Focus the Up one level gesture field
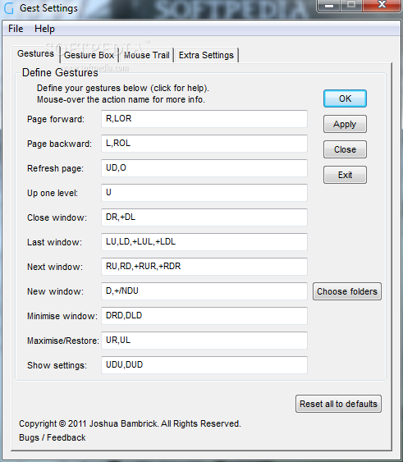Screen dimensions: 403x462 (204, 193)
